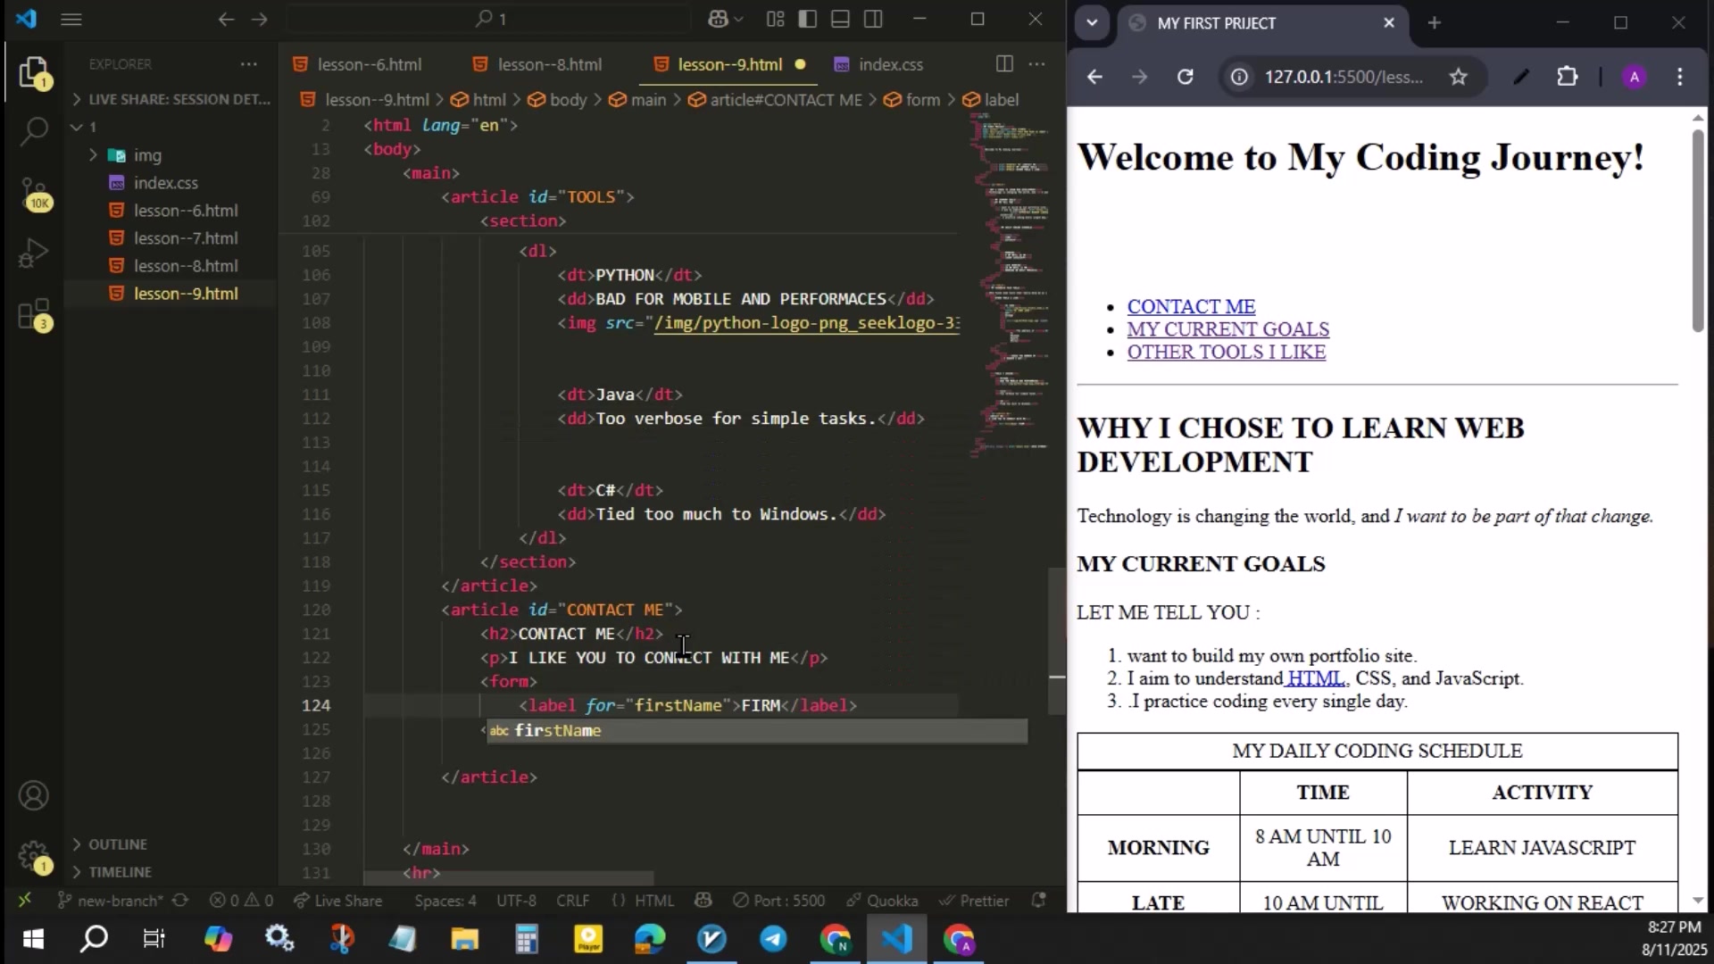
Task: Open the Extensions view icon
Action: coord(34,314)
